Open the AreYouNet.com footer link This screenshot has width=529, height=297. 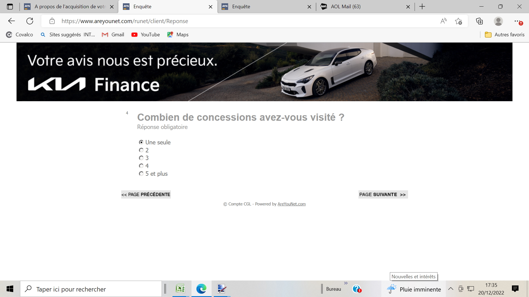tap(292, 204)
